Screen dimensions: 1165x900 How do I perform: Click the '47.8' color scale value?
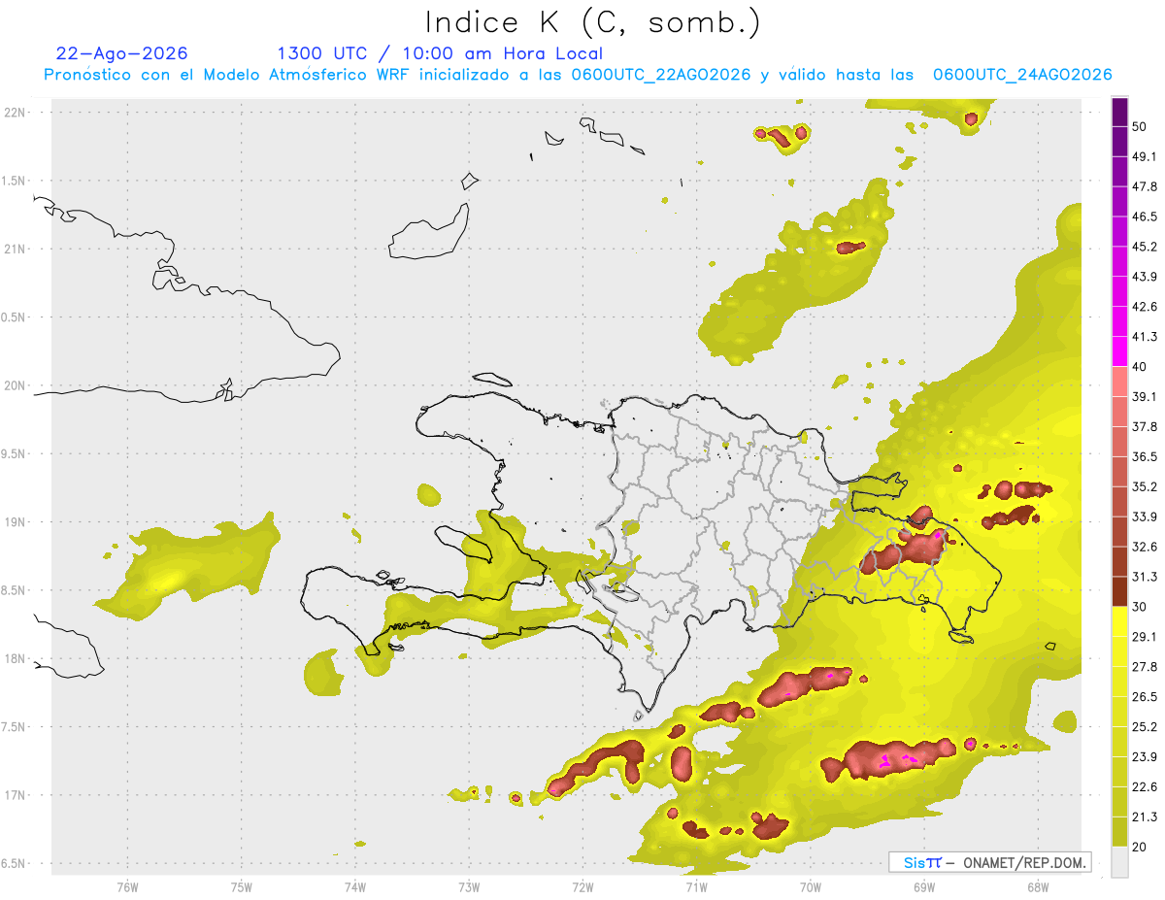click(x=1146, y=187)
